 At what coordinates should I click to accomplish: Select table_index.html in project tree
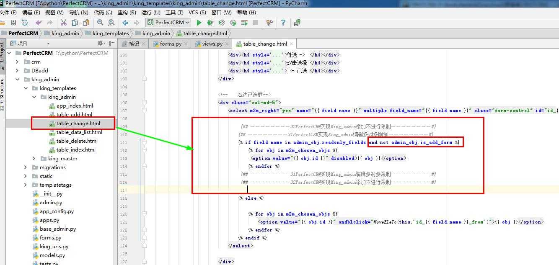76,150
